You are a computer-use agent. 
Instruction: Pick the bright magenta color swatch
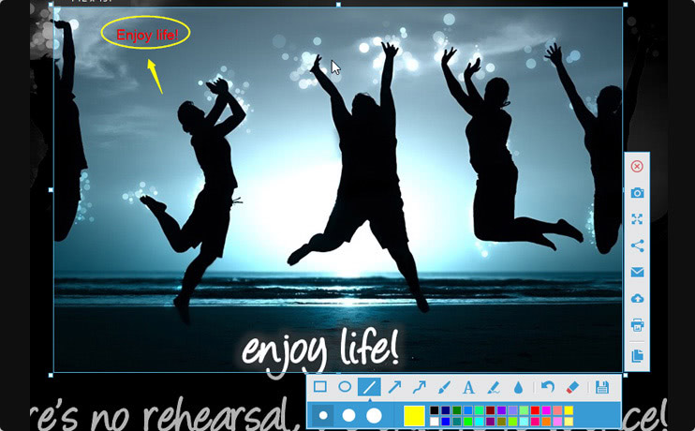click(546, 410)
